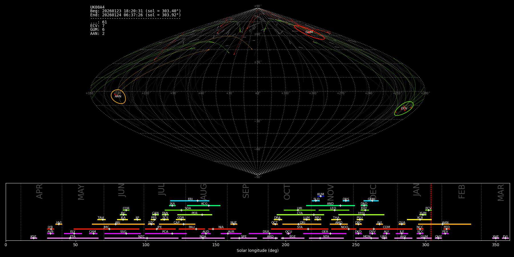Click the red JMC shower bar
Viewport: 514px width, 257px height.
point(107,229)
